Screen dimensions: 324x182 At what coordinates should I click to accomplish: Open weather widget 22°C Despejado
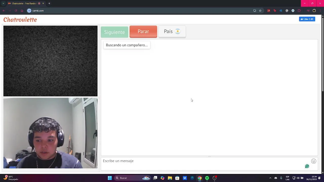(x=11, y=178)
